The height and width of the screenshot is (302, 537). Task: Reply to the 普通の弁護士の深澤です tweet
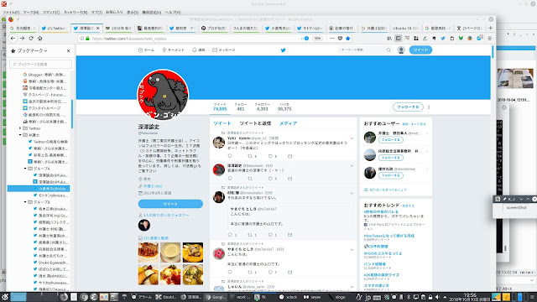(x=230, y=179)
